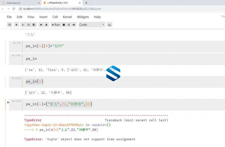Focus the localhost address bar

point(62,9)
